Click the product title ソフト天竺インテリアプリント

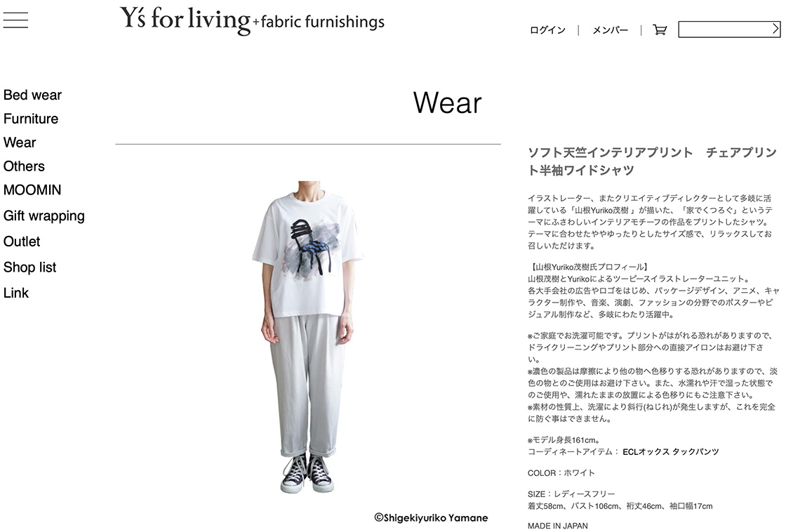coord(611,152)
